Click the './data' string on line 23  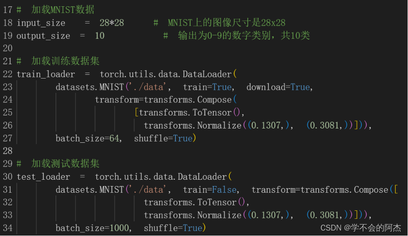[148, 87]
